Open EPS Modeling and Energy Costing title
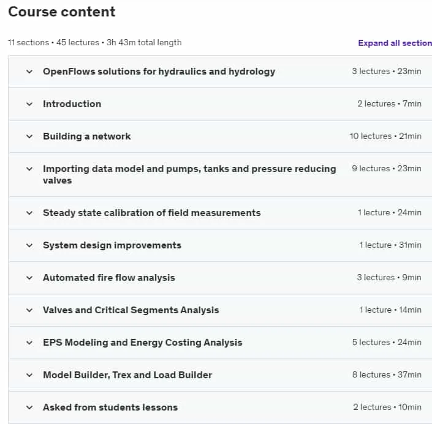 click(143, 343)
